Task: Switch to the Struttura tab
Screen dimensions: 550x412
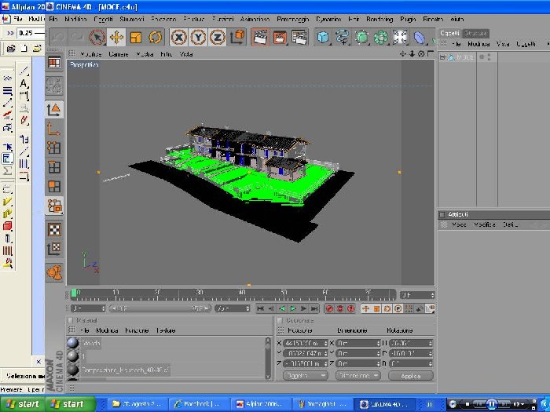Action: pos(475,33)
